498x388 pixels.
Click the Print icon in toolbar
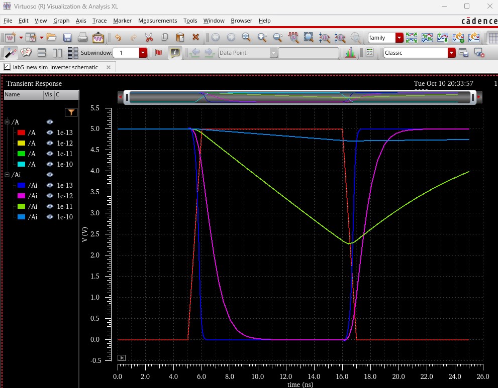point(82,38)
